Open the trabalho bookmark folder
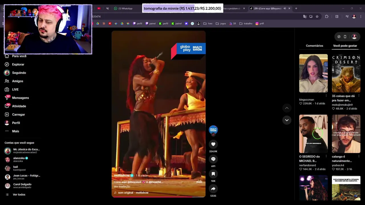This screenshot has height=205, width=365. click(x=246, y=24)
